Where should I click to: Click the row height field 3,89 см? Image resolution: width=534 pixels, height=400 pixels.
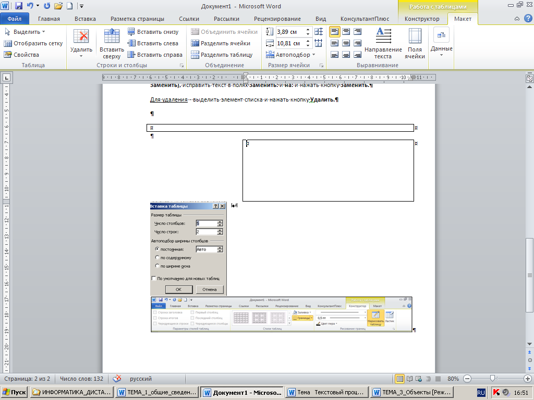[290, 32]
